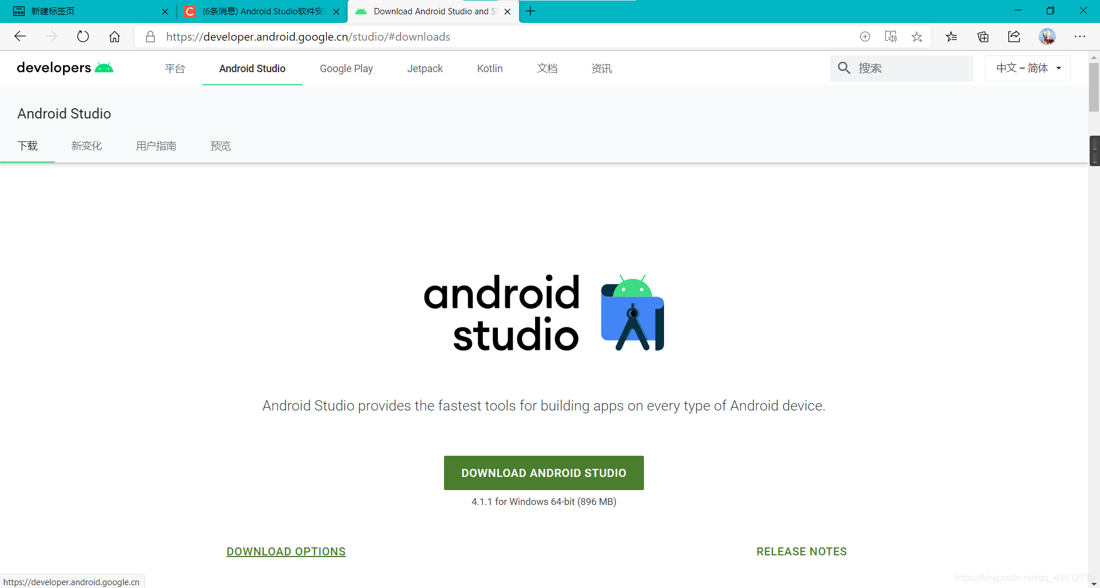Minimize the browser window
Viewport: 1100px width, 588px height.
click(x=1018, y=11)
